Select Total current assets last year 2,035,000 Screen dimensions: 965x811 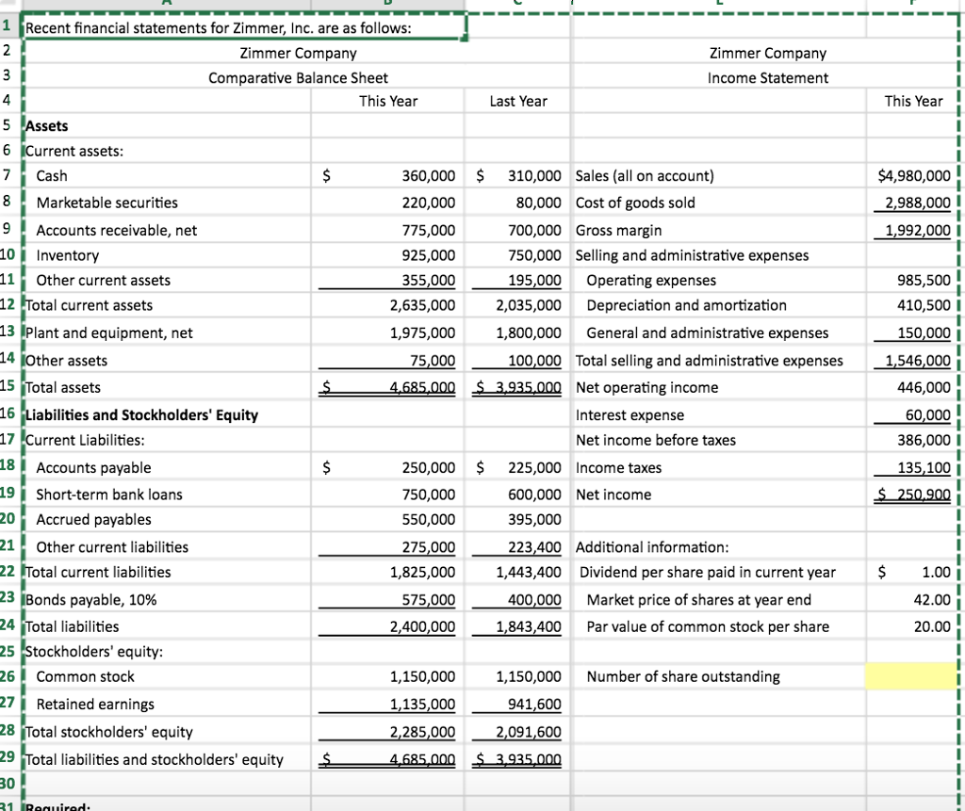tap(529, 305)
